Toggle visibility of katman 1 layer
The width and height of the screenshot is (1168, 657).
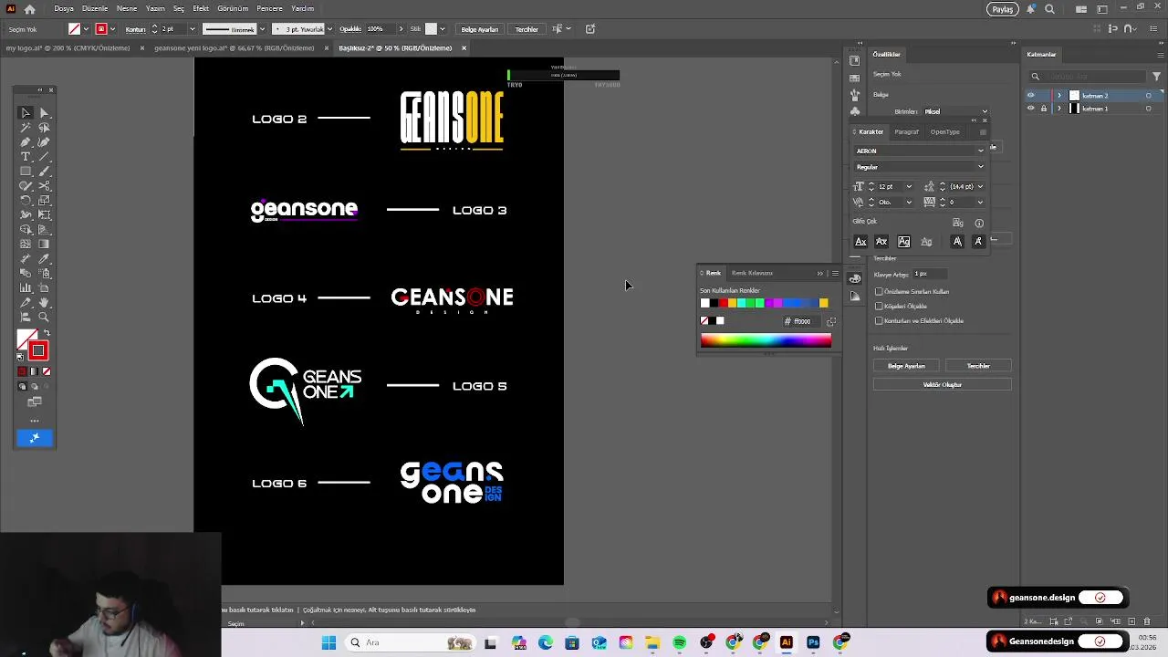[x=1031, y=109]
